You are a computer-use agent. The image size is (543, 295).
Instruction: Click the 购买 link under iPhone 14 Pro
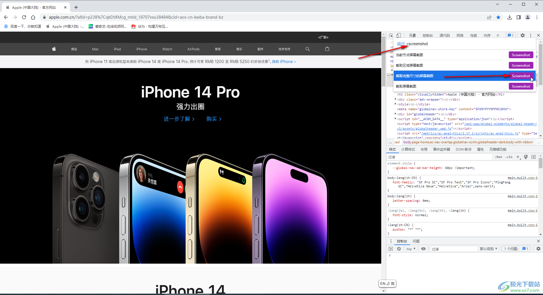click(214, 119)
